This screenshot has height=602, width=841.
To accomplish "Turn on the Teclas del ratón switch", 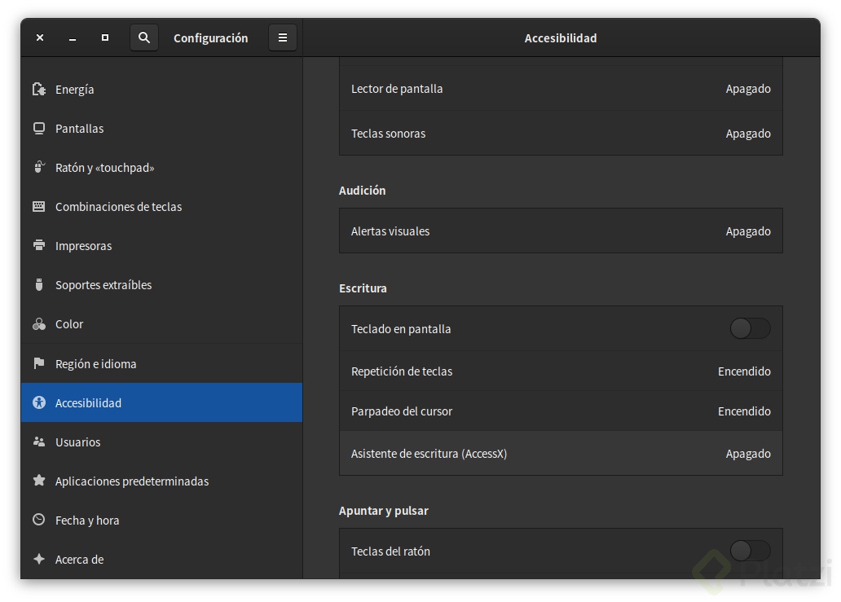I will tap(750, 551).
